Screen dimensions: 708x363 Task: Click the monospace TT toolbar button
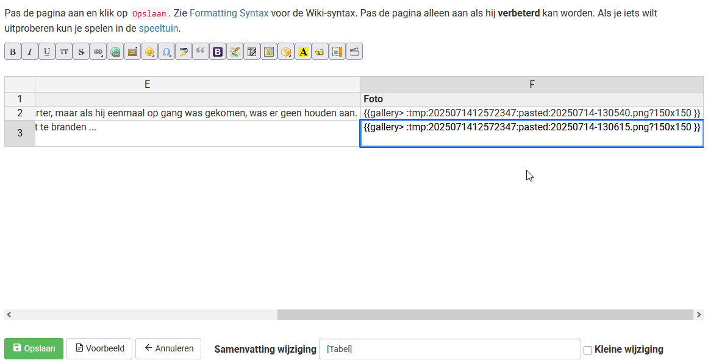pyautogui.click(x=64, y=52)
